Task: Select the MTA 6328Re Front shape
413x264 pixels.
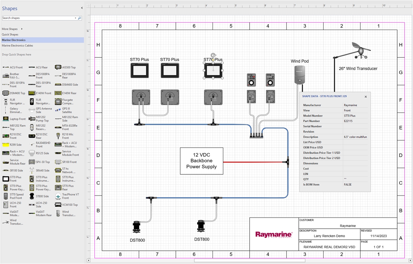Action: coord(66,127)
